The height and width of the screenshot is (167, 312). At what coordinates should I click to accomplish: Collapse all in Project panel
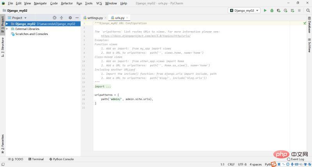62,18
